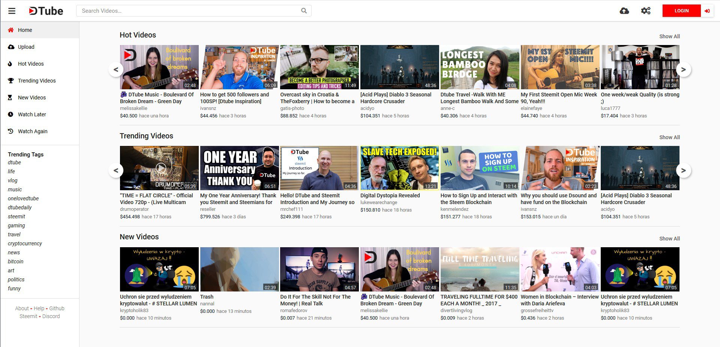Open the politics trending tag
The width and height of the screenshot is (720, 347).
[x=16, y=279]
